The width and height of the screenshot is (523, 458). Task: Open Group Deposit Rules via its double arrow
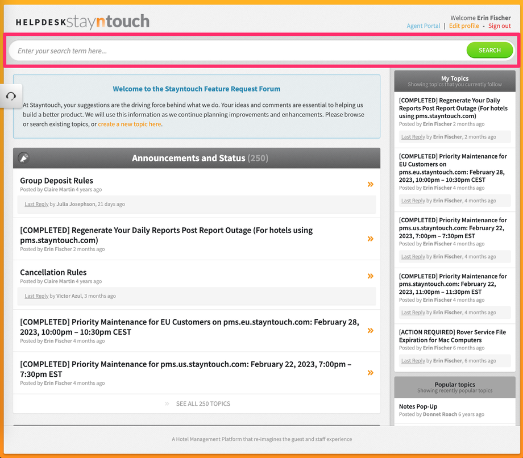click(370, 184)
